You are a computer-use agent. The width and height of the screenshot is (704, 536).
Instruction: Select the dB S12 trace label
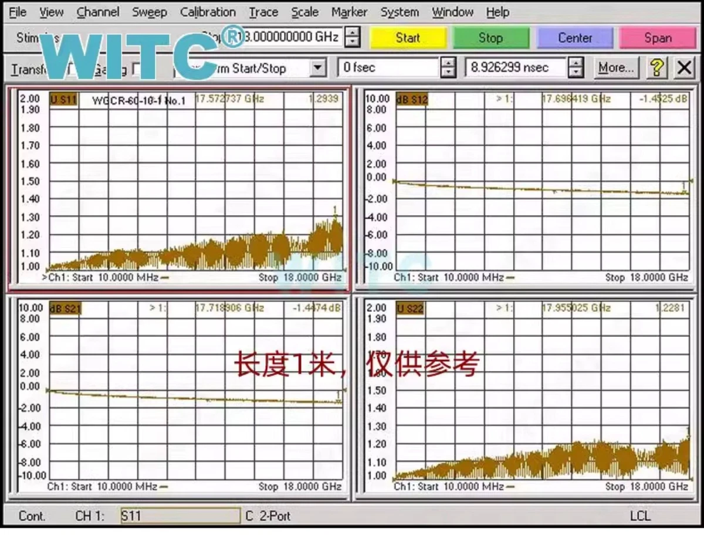[412, 99]
